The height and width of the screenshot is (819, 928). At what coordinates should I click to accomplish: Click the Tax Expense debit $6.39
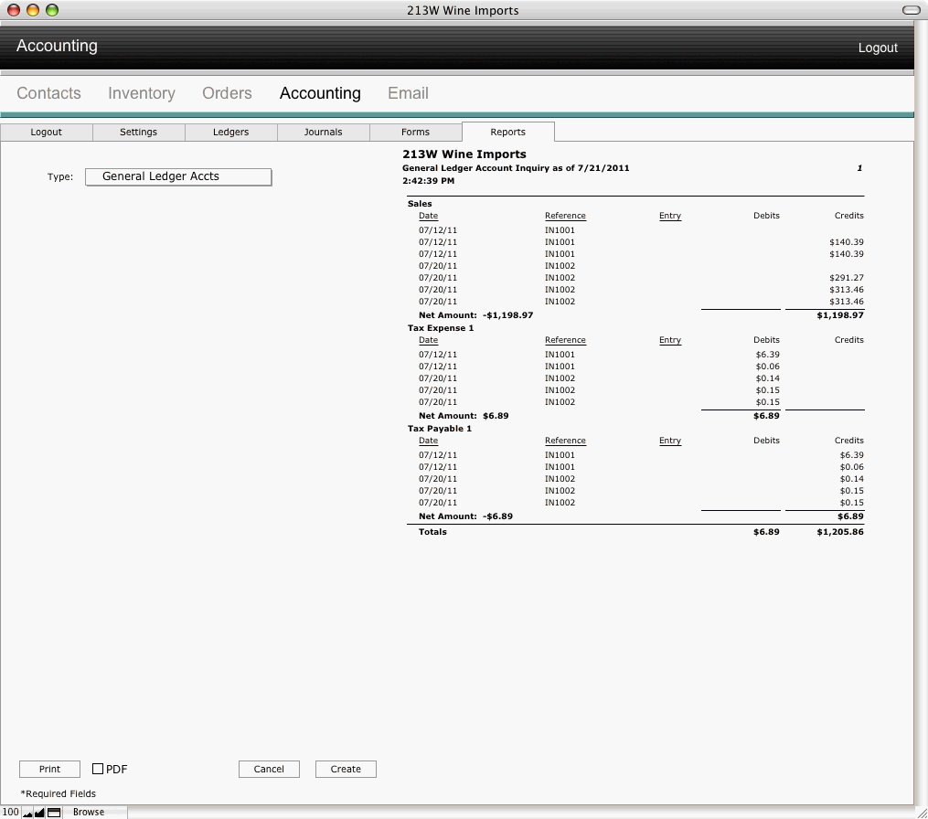(768, 355)
